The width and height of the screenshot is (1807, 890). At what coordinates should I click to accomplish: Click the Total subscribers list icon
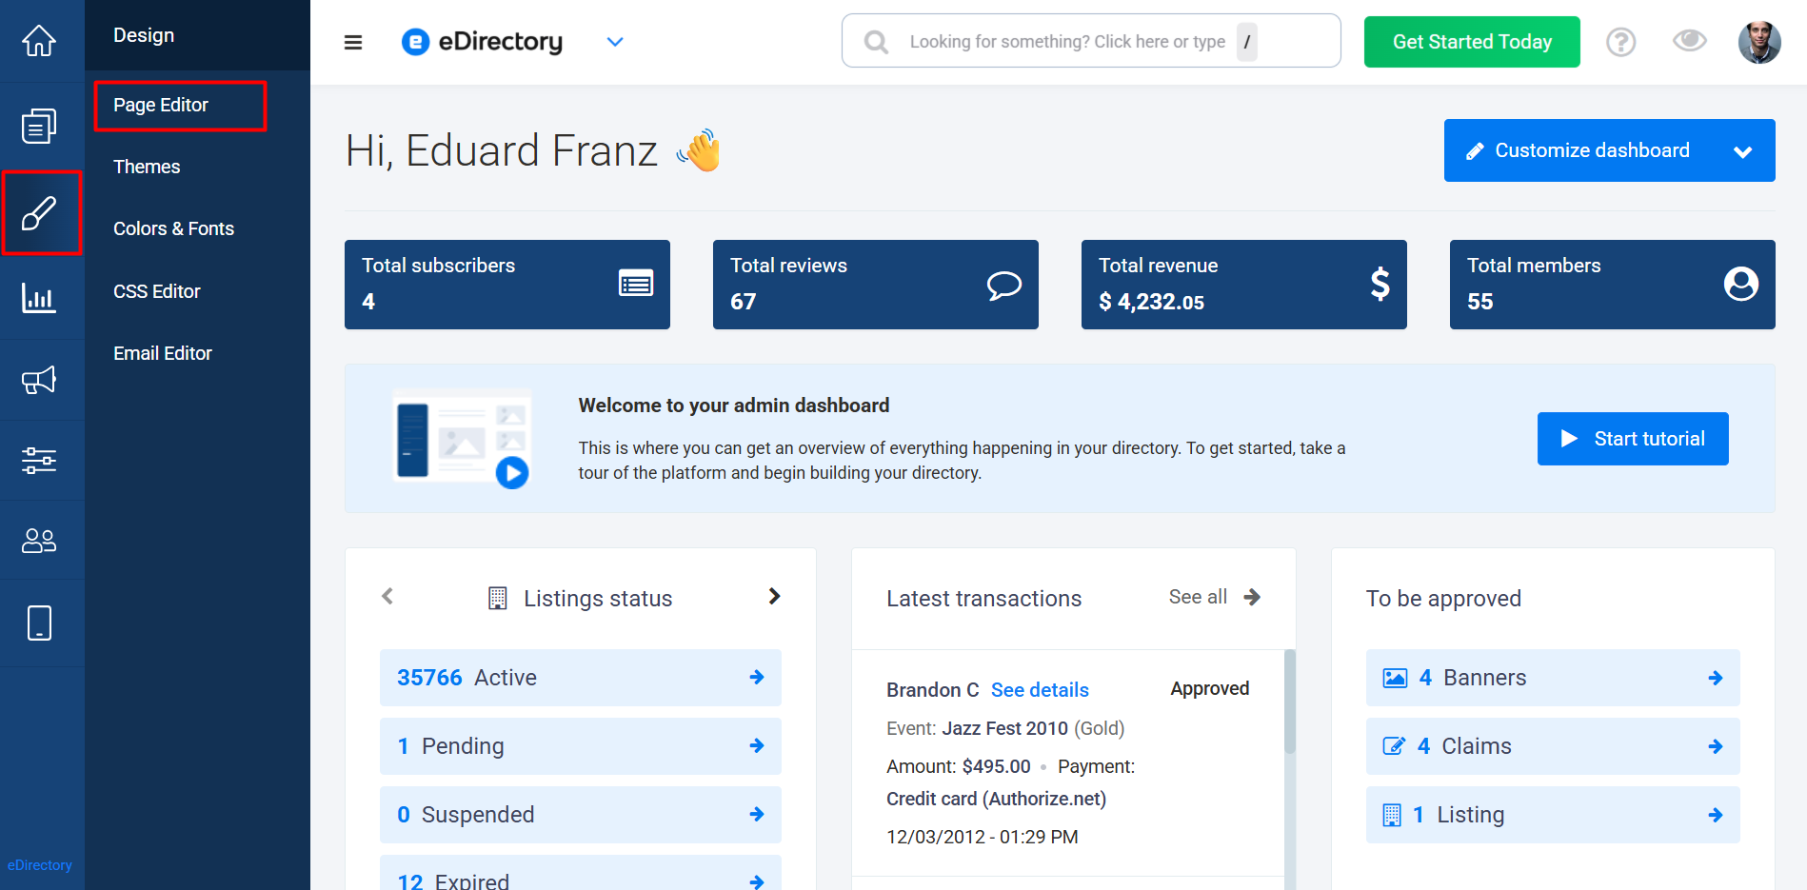click(x=636, y=283)
